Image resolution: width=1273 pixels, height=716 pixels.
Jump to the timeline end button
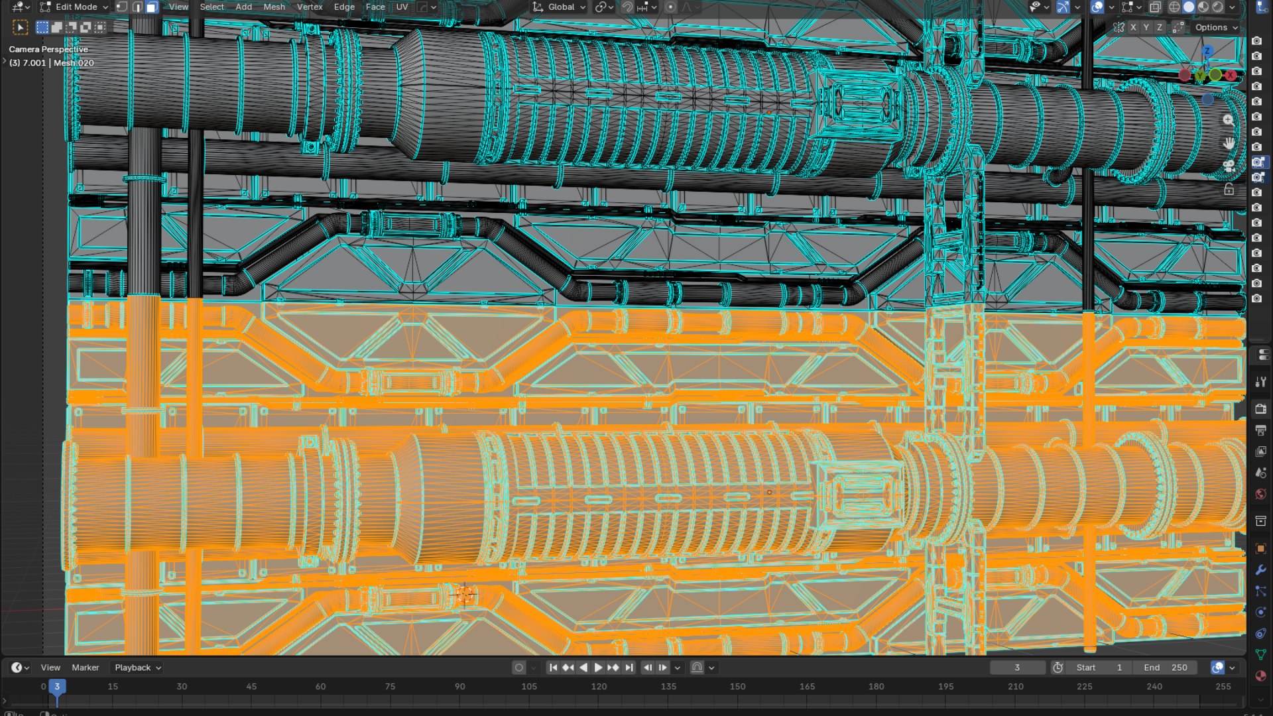629,668
